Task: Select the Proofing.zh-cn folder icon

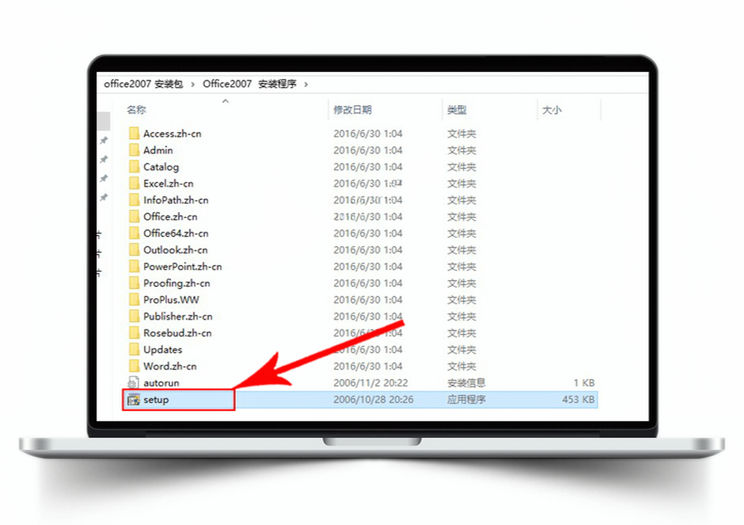Action: 134,283
